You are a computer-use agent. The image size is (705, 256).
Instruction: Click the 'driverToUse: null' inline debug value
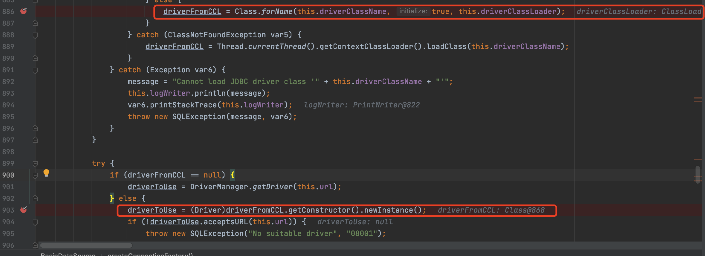pos(355,222)
